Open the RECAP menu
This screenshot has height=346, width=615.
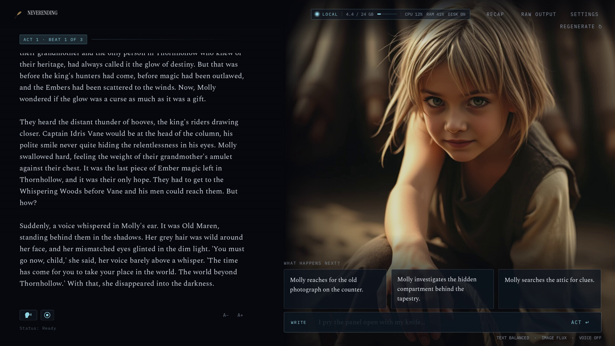[x=495, y=14]
